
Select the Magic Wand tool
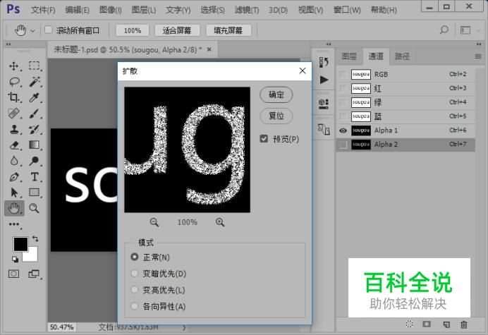(x=35, y=82)
